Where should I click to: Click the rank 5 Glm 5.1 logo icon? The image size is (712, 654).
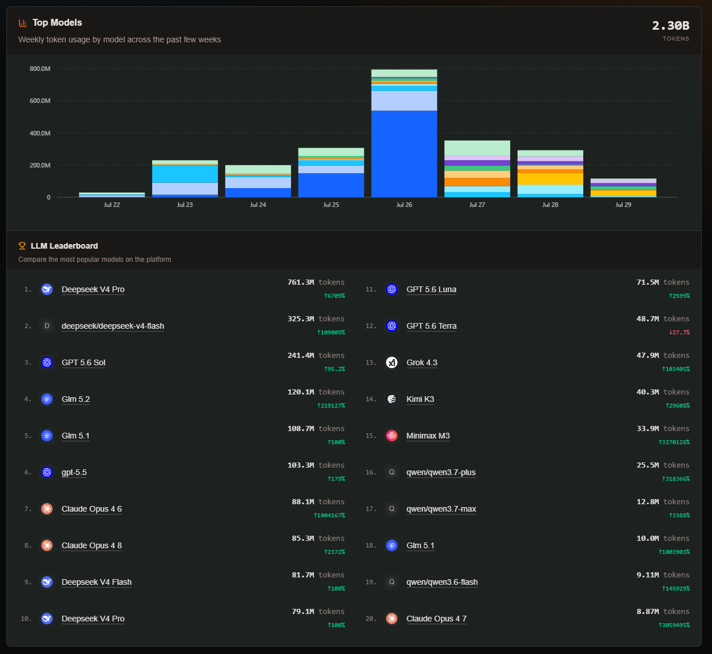click(47, 436)
